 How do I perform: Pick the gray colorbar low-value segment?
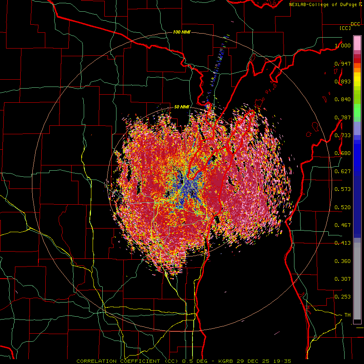click(x=357, y=281)
